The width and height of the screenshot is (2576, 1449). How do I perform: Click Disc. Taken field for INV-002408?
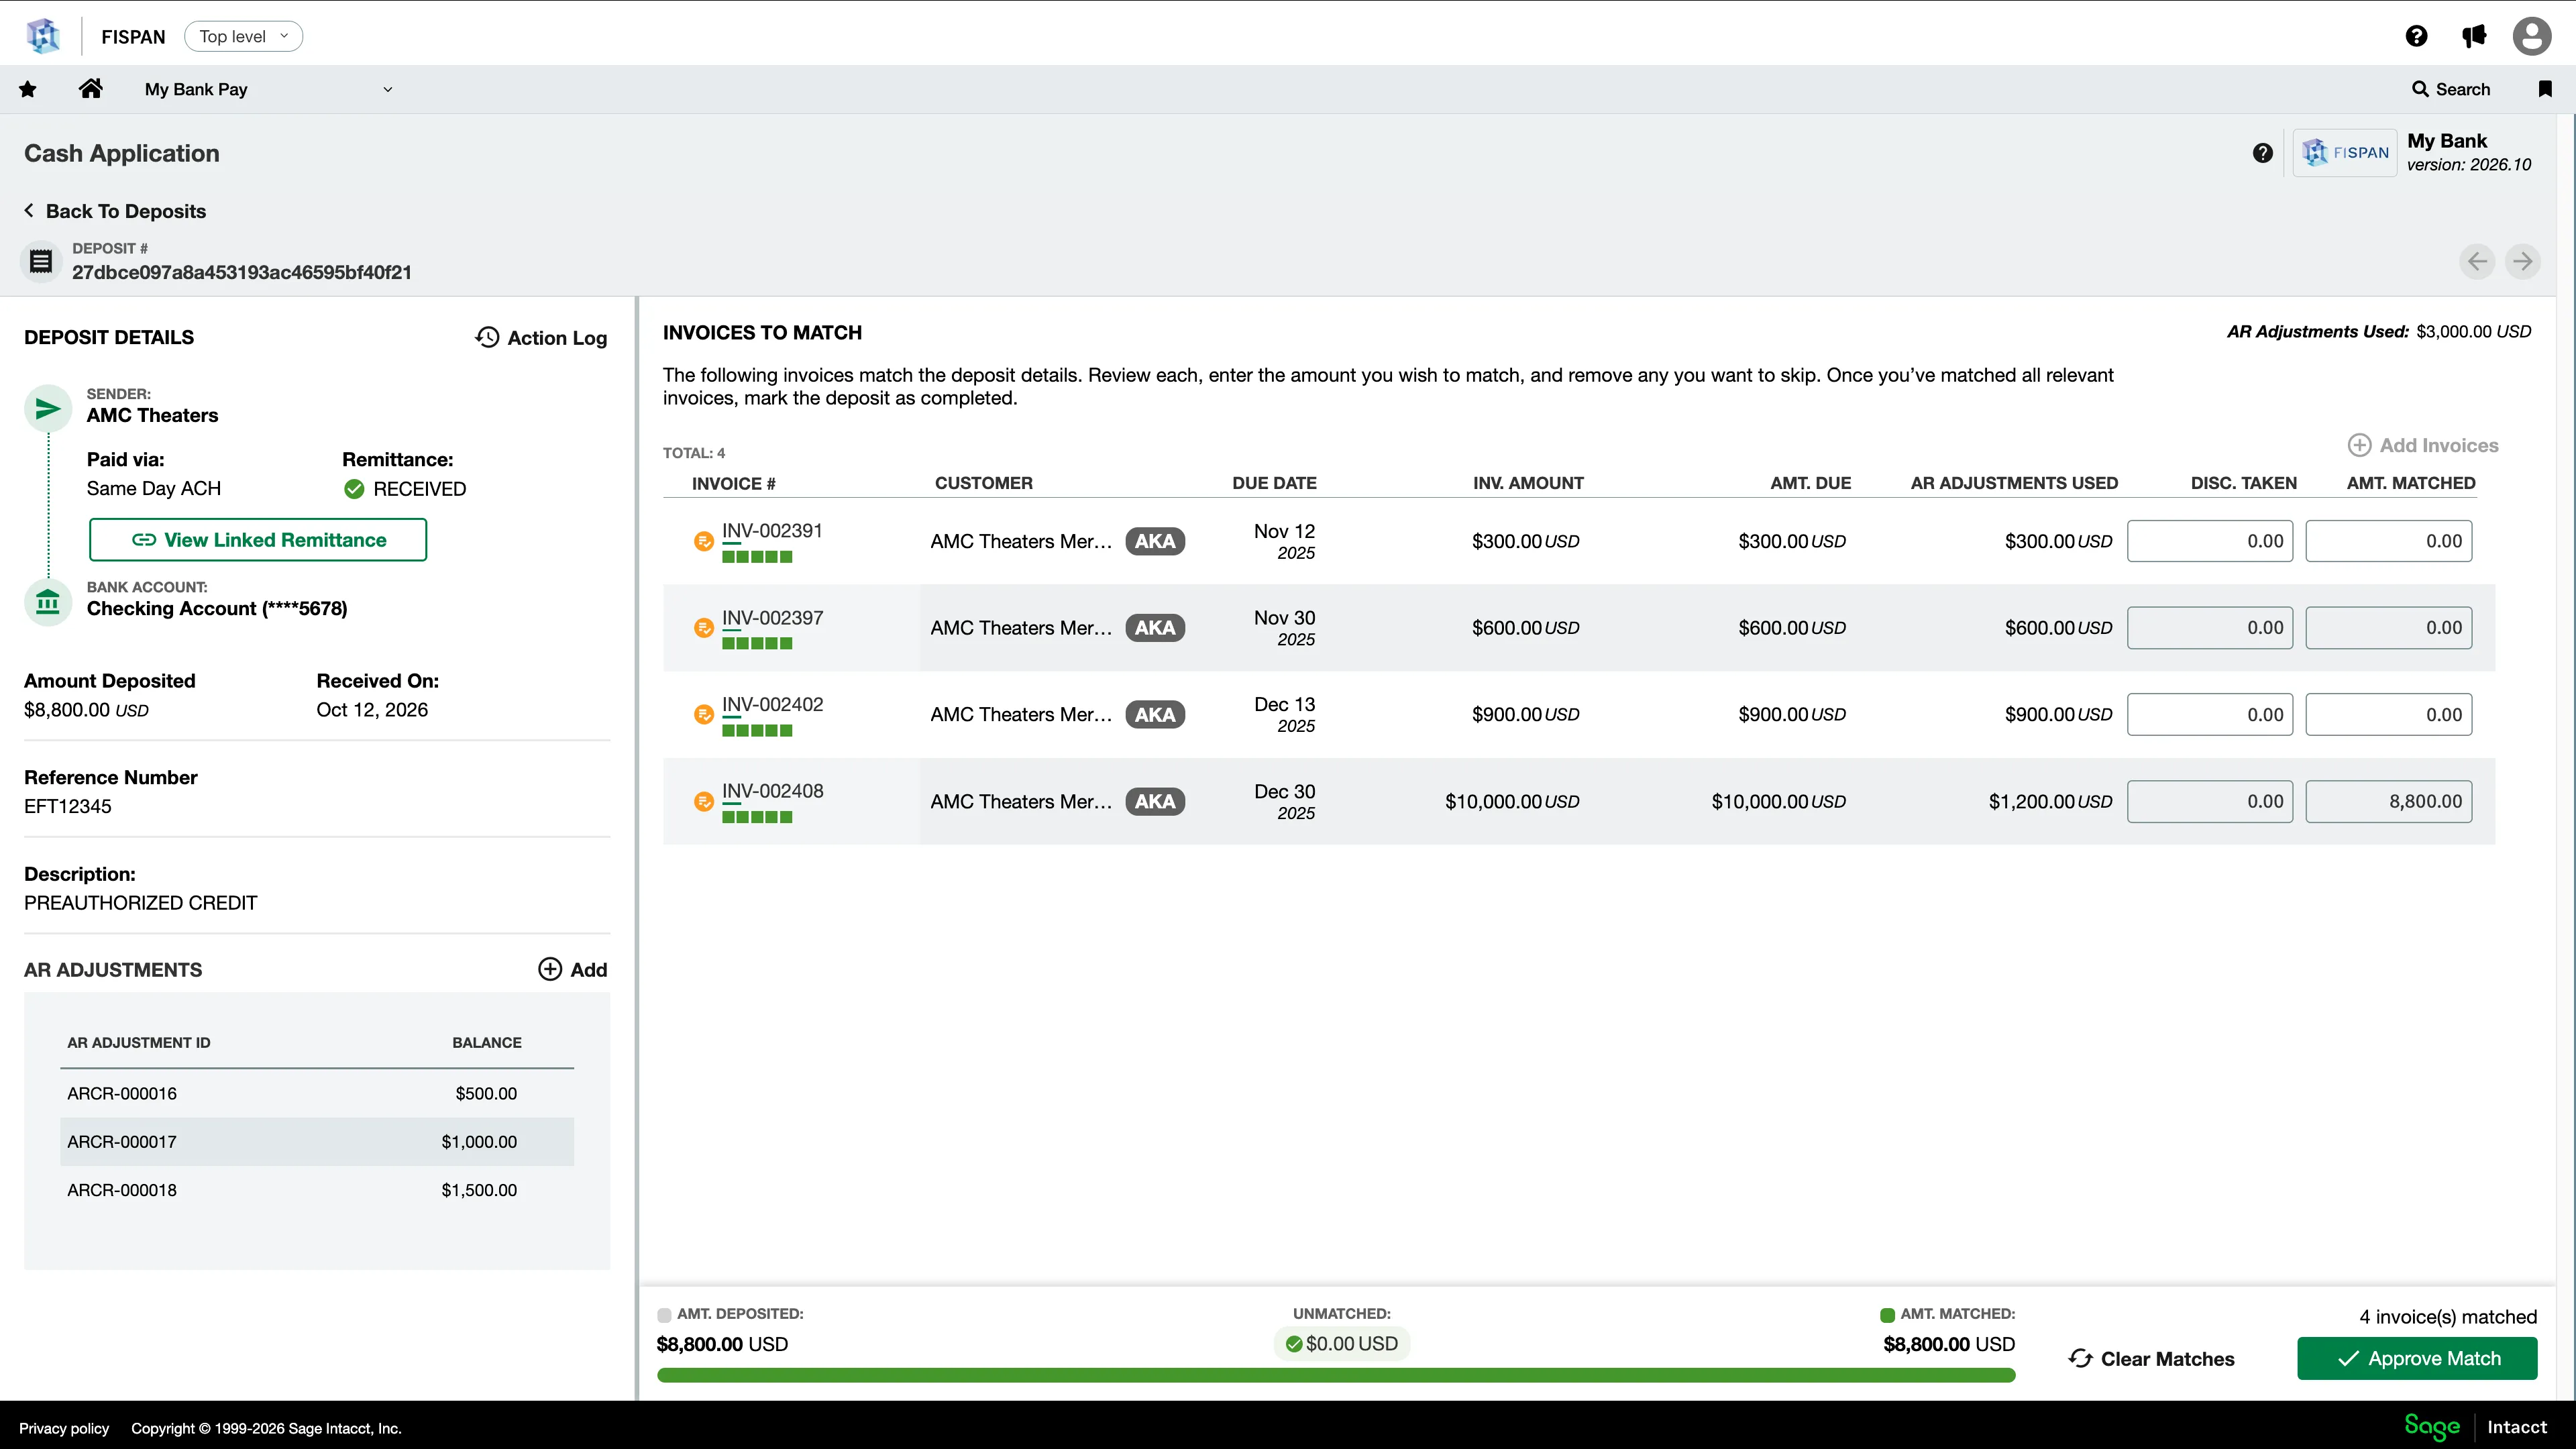[2210, 802]
